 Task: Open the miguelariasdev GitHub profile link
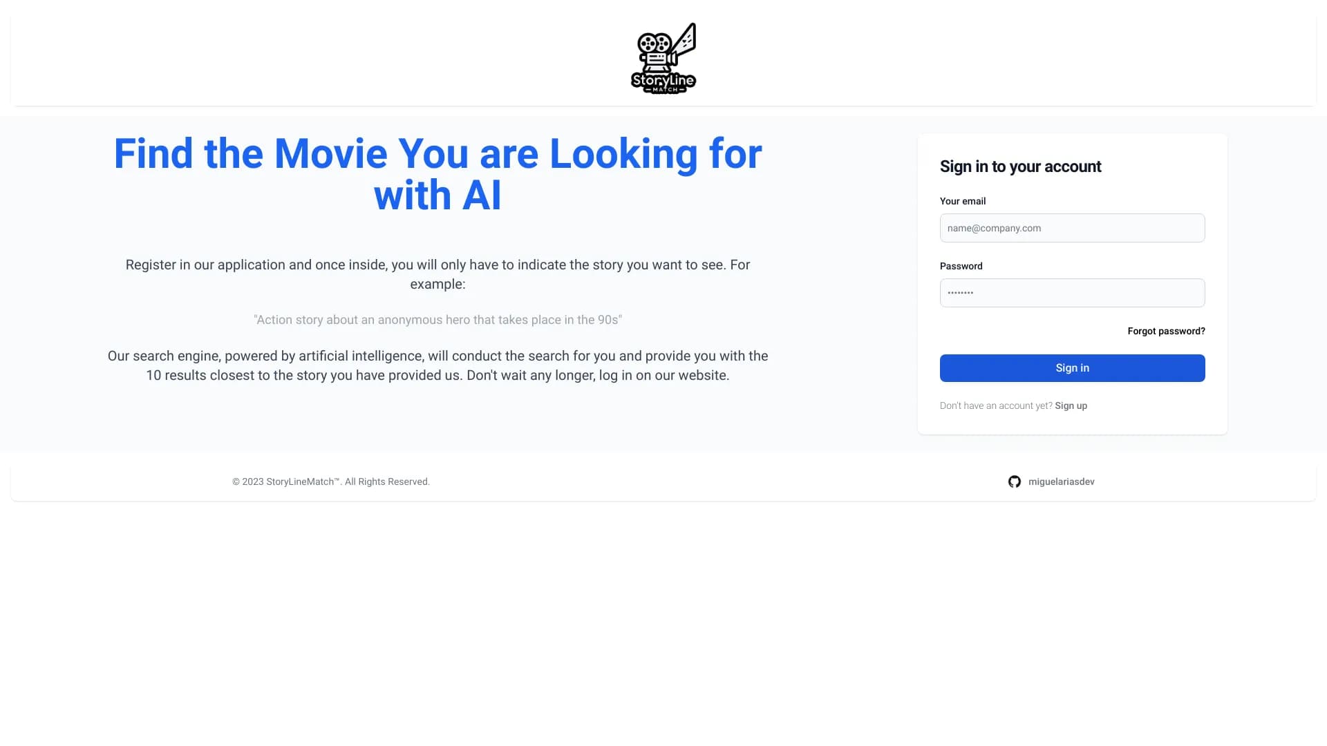click(x=1061, y=481)
